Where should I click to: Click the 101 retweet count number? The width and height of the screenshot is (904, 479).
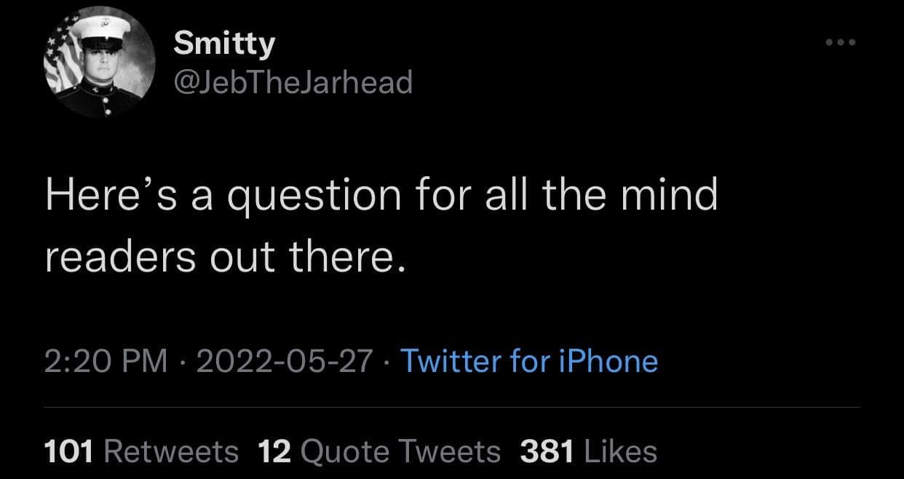69,452
